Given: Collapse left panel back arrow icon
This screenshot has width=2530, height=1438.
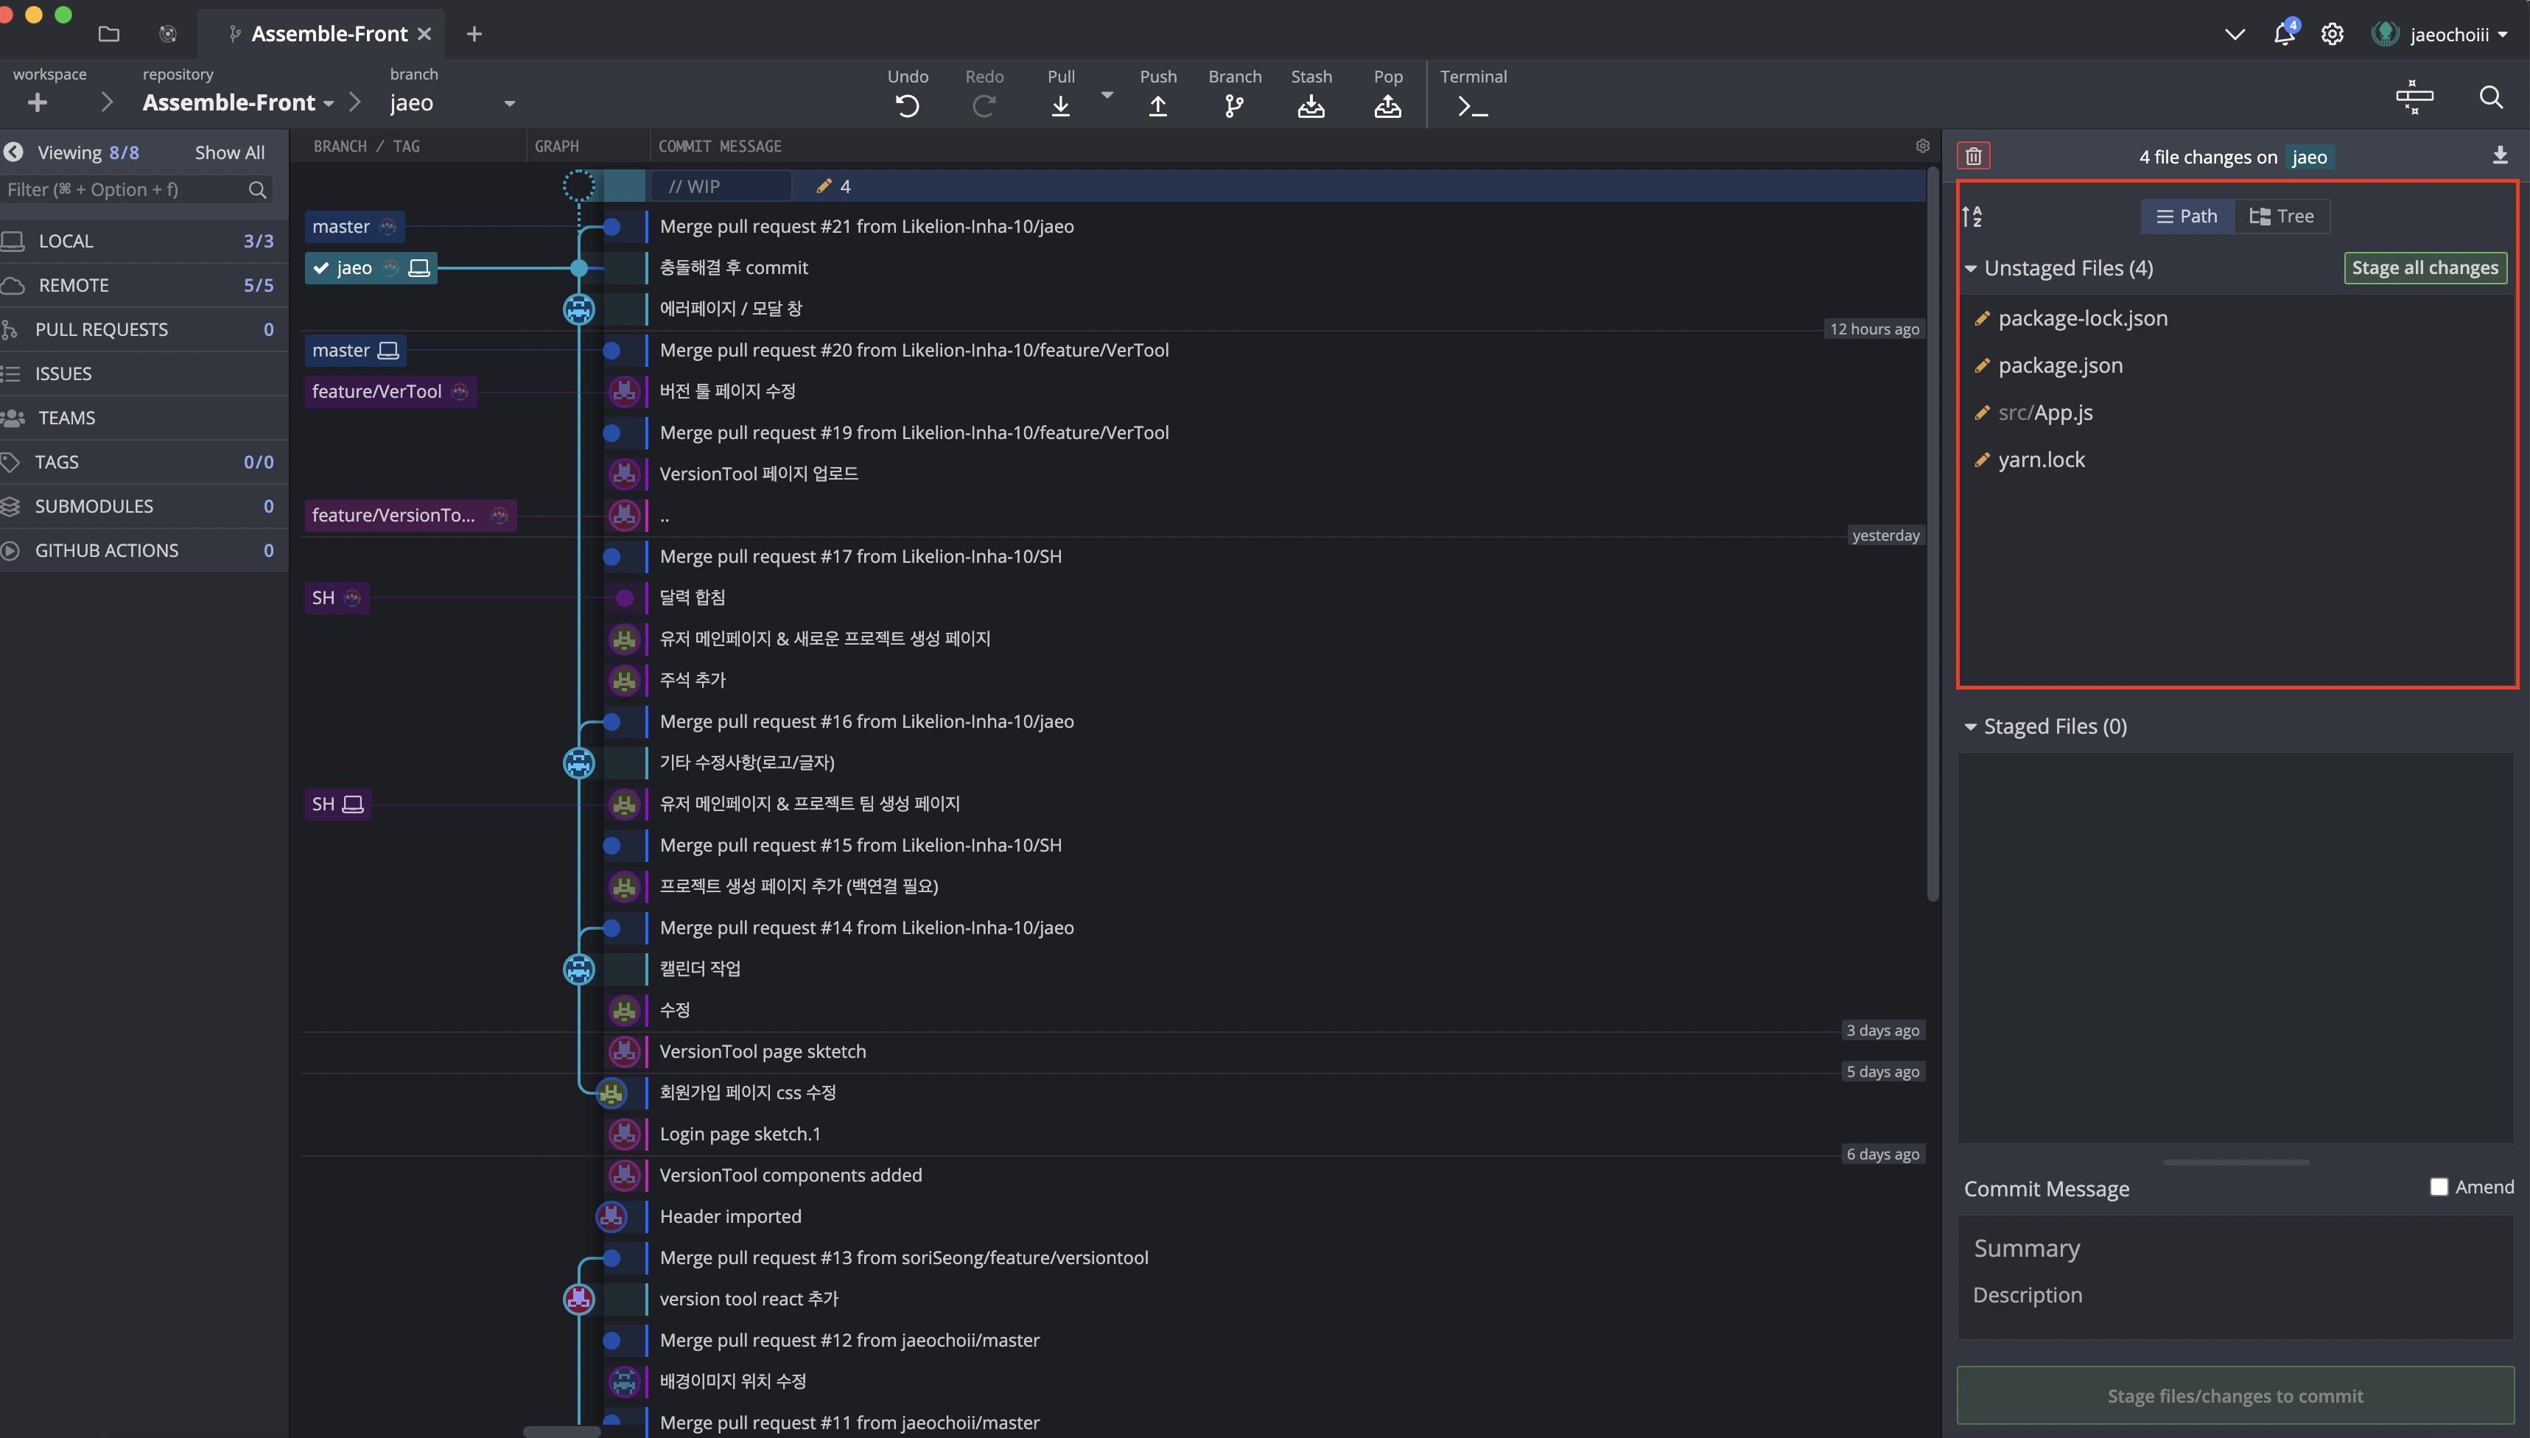Looking at the screenshot, I should [x=13, y=152].
